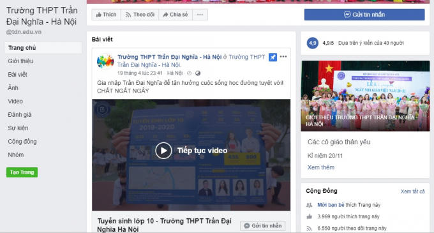Open the Ảnh sidebar item
This screenshot has height=233, width=434.
(13, 87)
